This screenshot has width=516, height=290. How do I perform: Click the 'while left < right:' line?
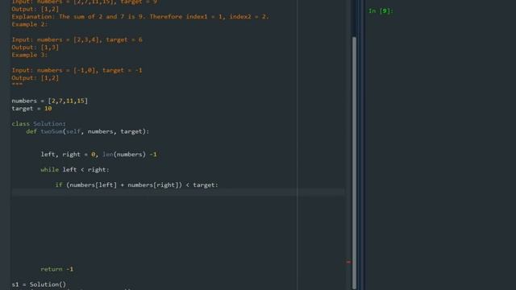coord(75,170)
